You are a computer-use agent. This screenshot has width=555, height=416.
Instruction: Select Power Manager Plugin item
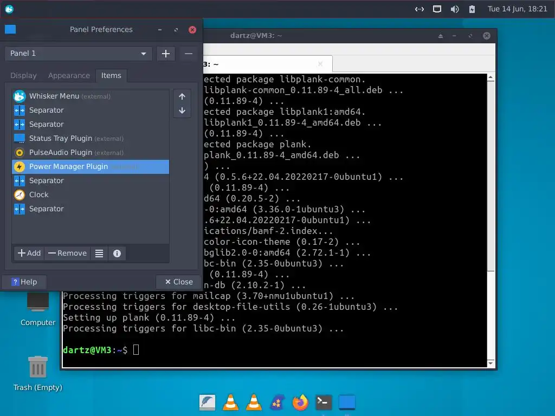coord(91,167)
